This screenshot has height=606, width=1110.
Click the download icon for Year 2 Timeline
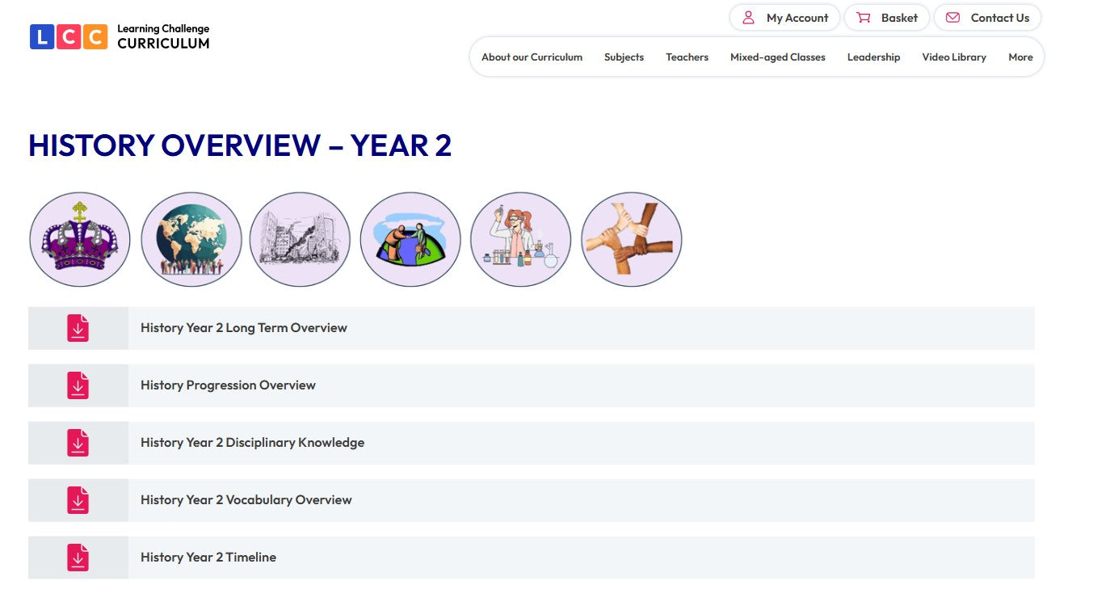[78, 558]
